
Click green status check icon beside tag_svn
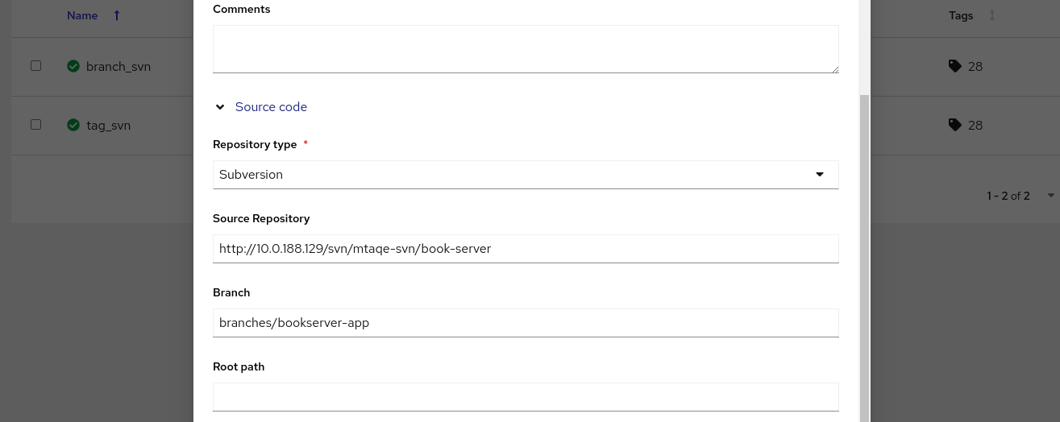point(73,125)
